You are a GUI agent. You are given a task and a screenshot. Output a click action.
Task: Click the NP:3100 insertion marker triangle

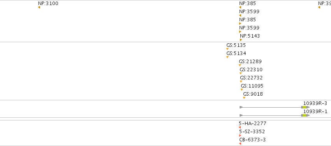pyautogui.click(x=39, y=7)
